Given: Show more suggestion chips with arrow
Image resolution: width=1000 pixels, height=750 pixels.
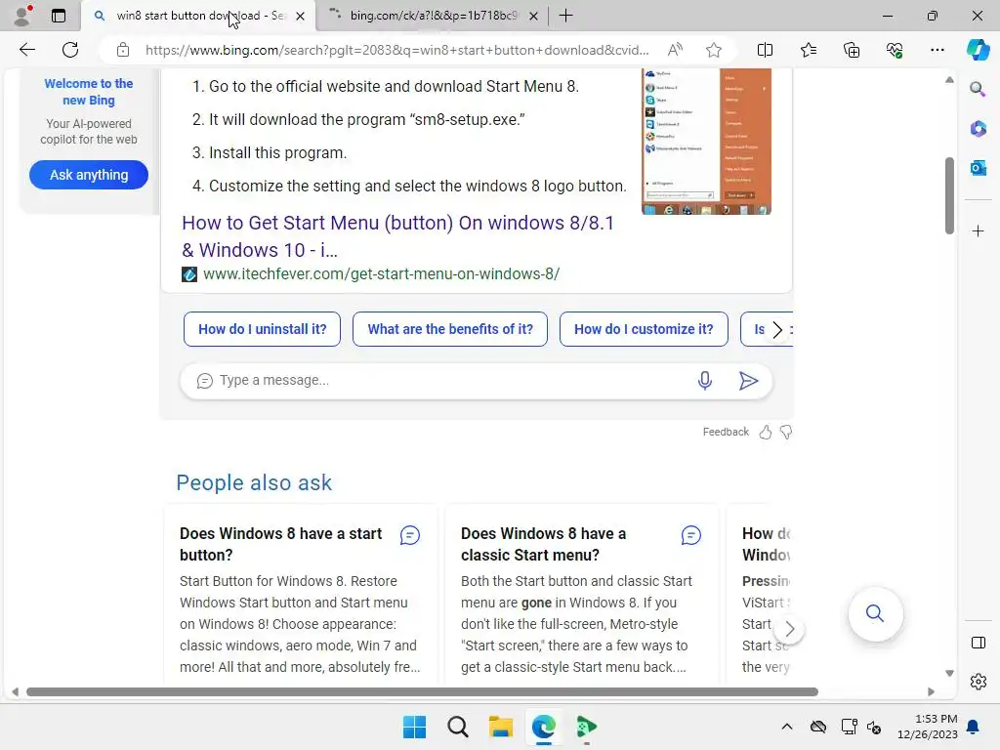Looking at the screenshot, I should [777, 330].
